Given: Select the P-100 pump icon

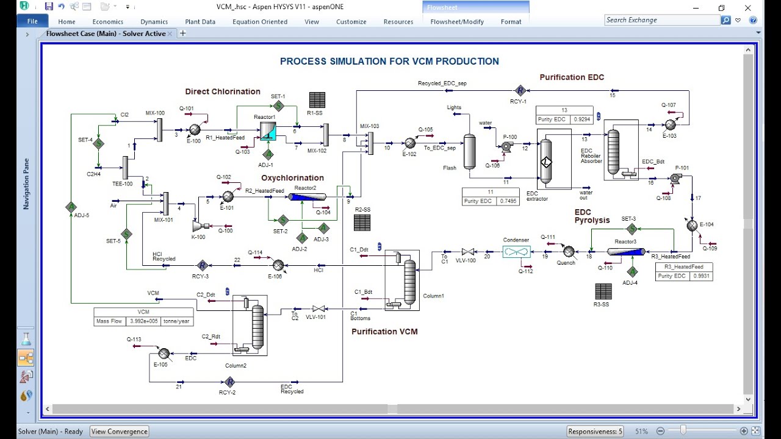Looking at the screenshot, I should [506, 146].
